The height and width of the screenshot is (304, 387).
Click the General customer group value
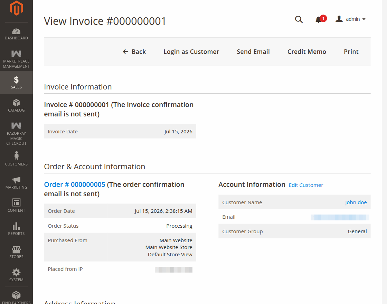(357, 231)
